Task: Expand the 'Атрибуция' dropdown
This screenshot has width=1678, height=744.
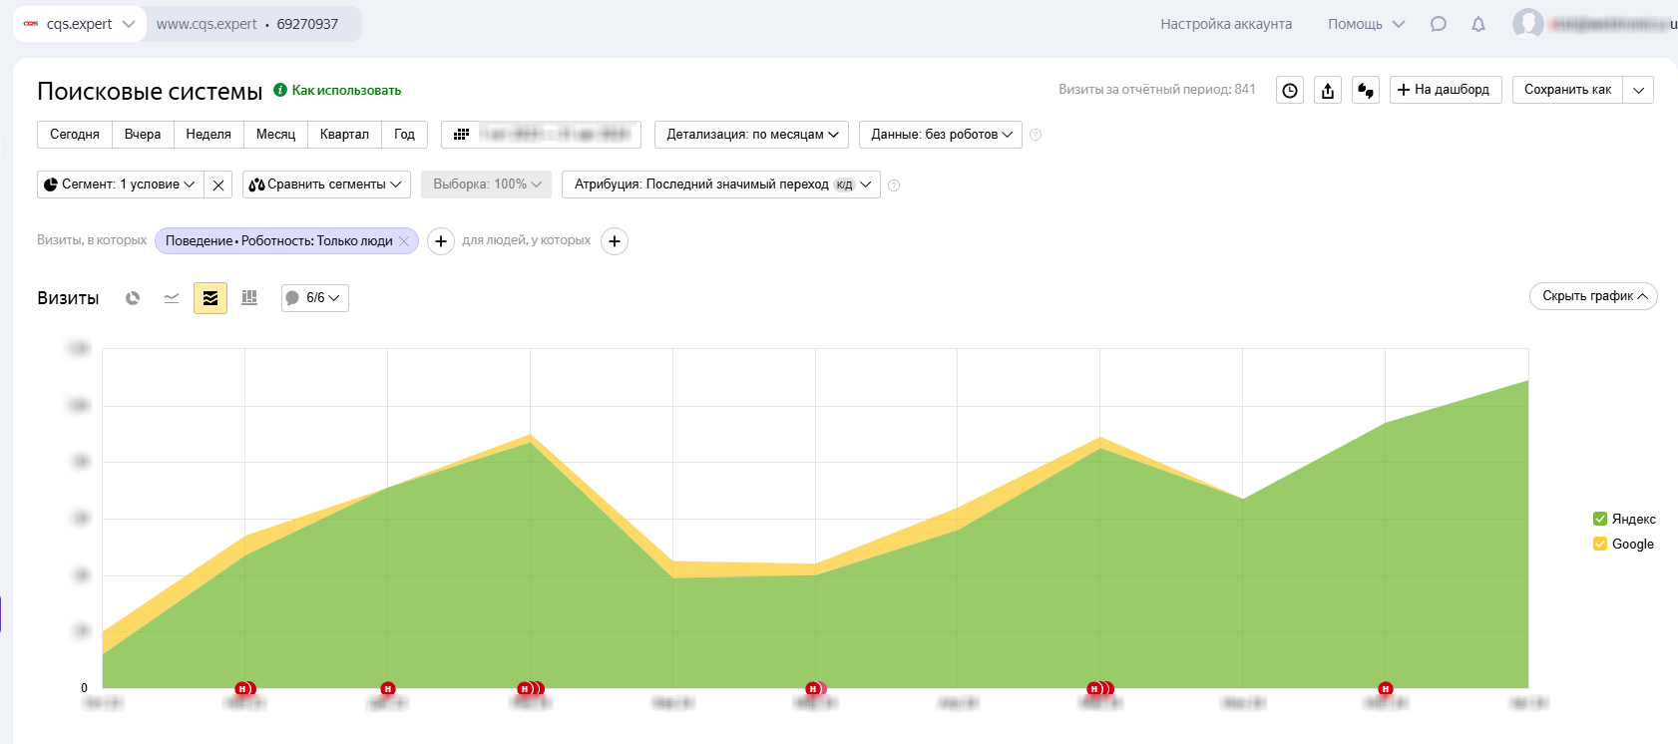Action: [x=720, y=185]
